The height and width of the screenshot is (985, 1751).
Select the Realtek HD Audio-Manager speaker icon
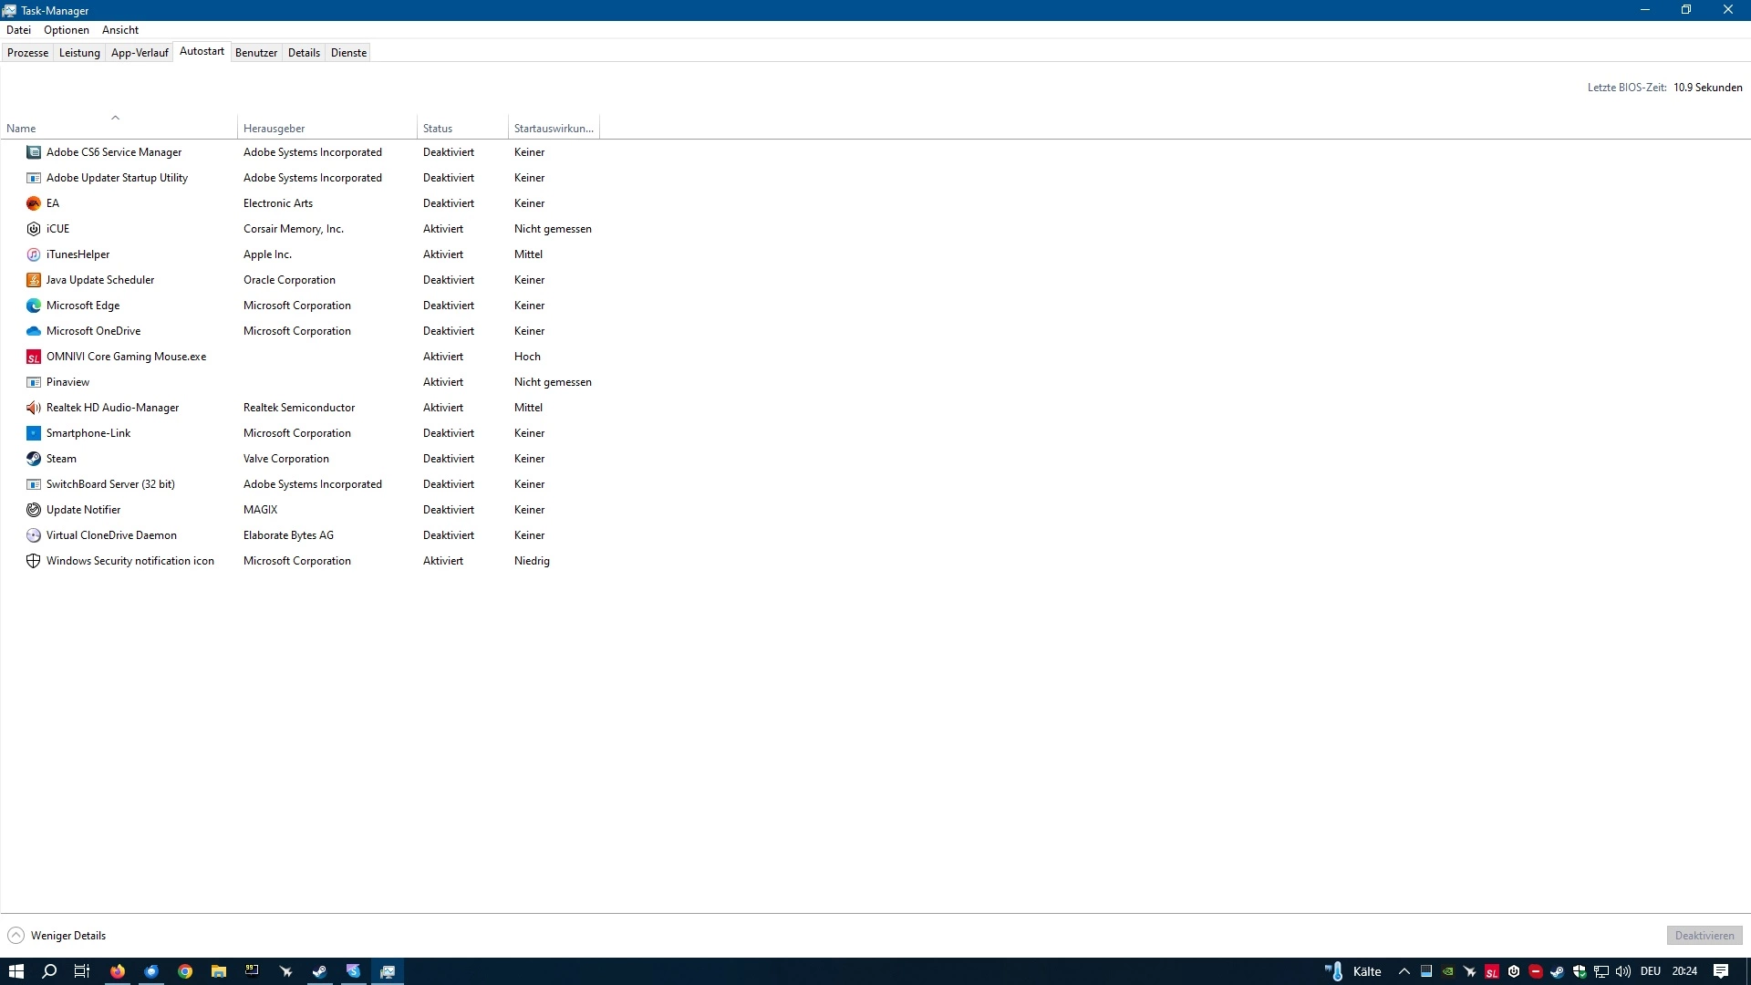pyautogui.click(x=34, y=408)
